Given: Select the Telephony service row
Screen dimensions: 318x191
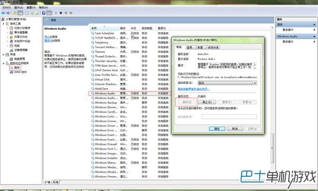Looking at the screenshot, I should tap(130, 42).
